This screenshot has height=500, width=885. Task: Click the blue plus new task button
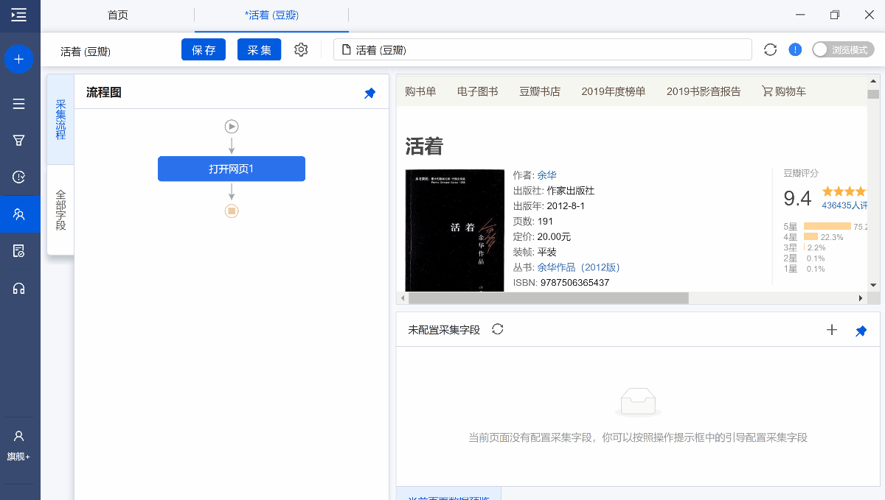[19, 59]
